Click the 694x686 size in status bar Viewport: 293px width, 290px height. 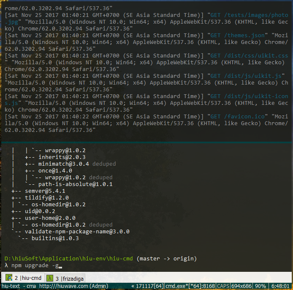pyautogui.click(x=241, y=286)
